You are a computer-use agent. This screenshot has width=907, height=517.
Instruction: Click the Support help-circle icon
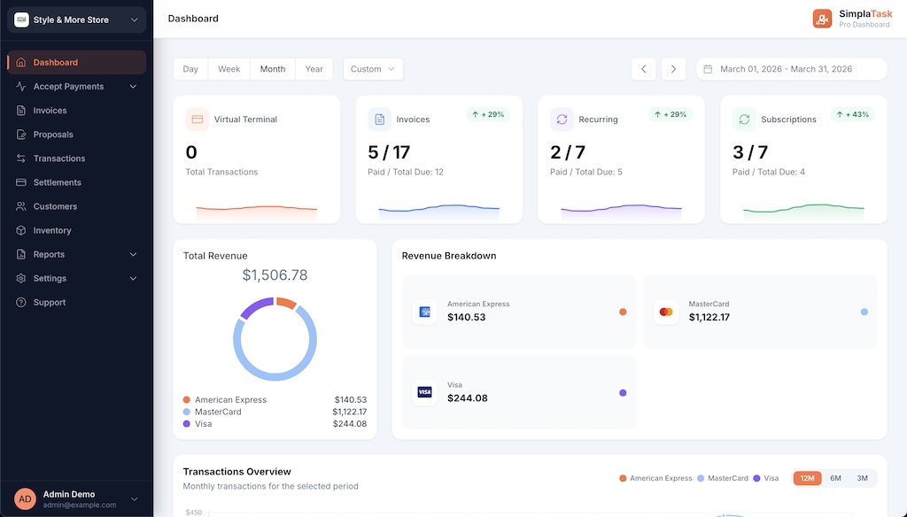(21, 303)
